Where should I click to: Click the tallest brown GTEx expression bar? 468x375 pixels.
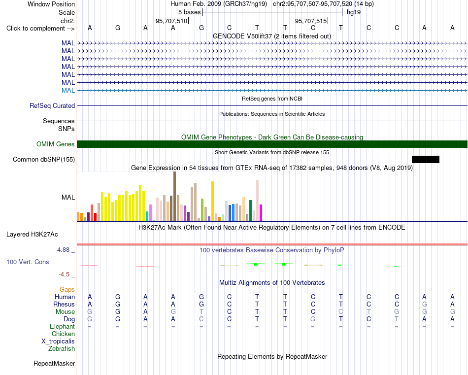point(174,196)
